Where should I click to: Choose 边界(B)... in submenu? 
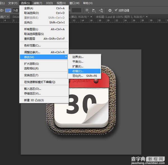84,57
